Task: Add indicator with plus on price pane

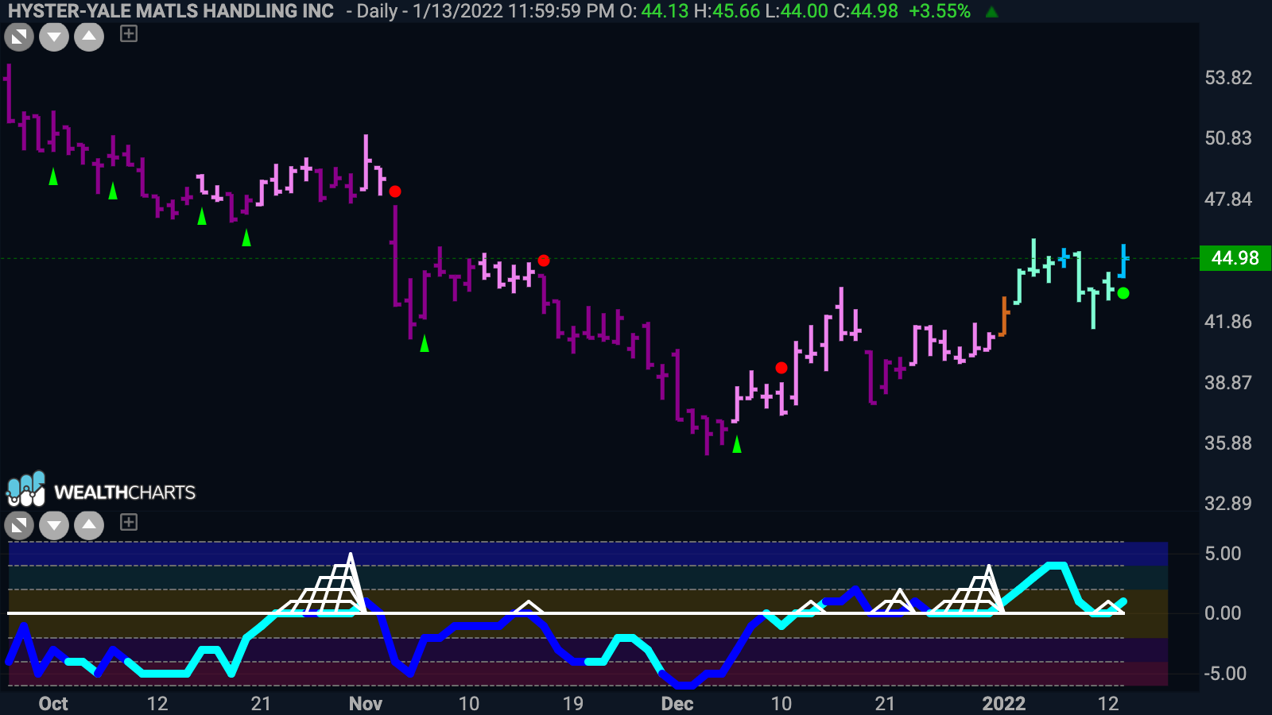Action: (129, 33)
